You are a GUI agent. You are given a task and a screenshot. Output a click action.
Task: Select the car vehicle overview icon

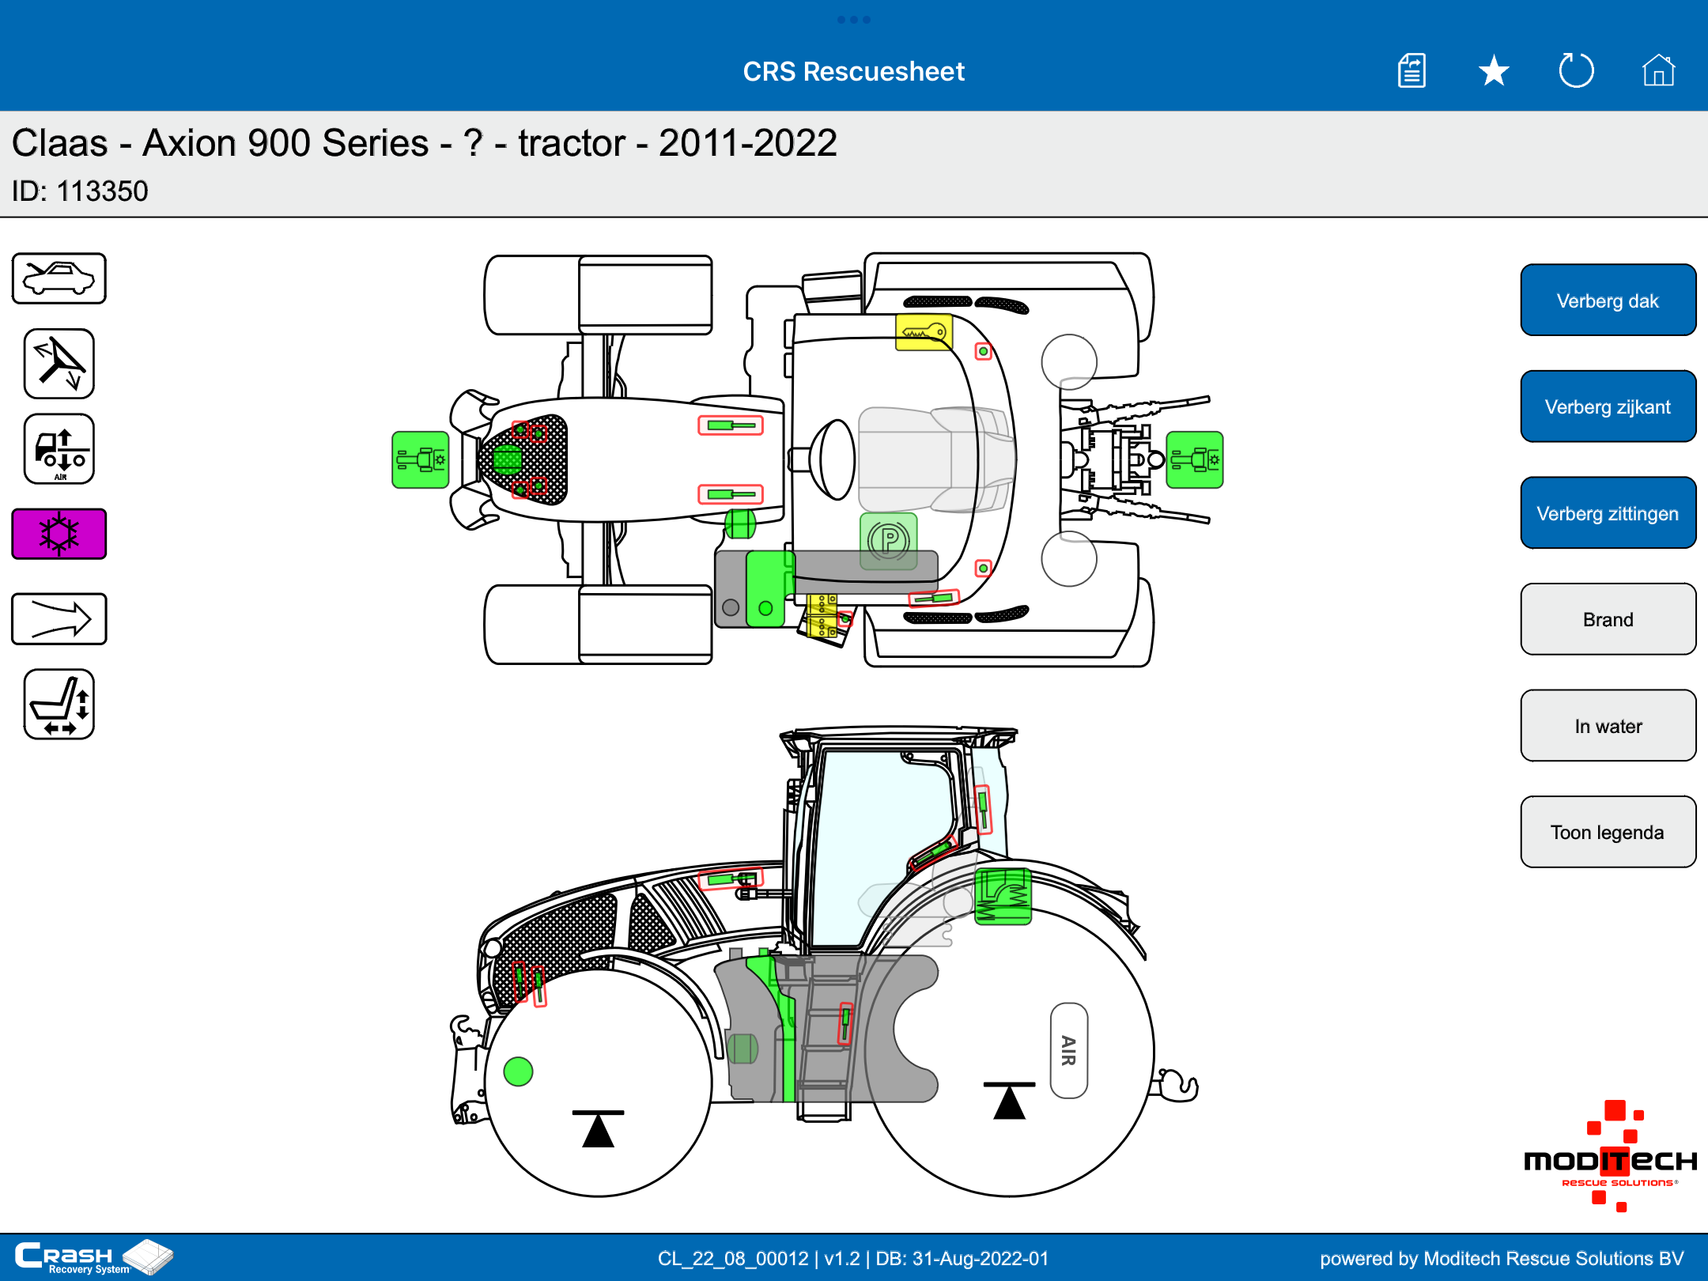[x=59, y=278]
